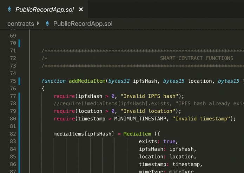
Task: Click the exists key on line 83
Action: click(x=148, y=141)
